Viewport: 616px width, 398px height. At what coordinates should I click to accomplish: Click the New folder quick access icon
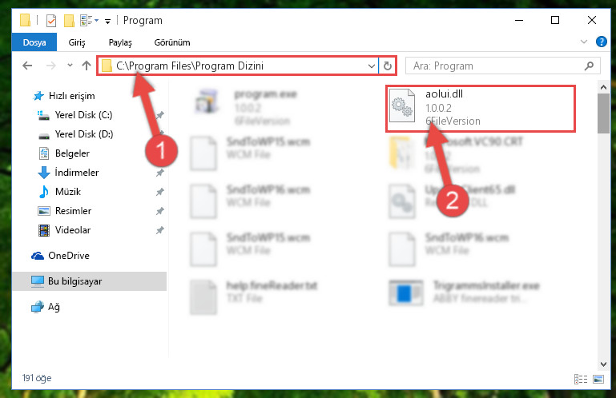point(69,21)
